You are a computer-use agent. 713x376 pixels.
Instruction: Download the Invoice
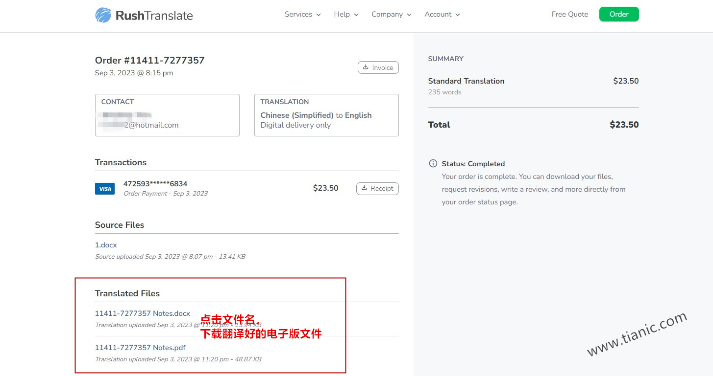[x=378, y=67]
